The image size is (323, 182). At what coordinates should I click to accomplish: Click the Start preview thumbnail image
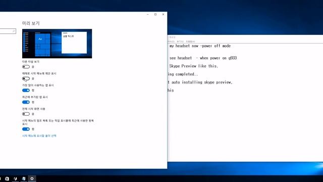point(57,43)
